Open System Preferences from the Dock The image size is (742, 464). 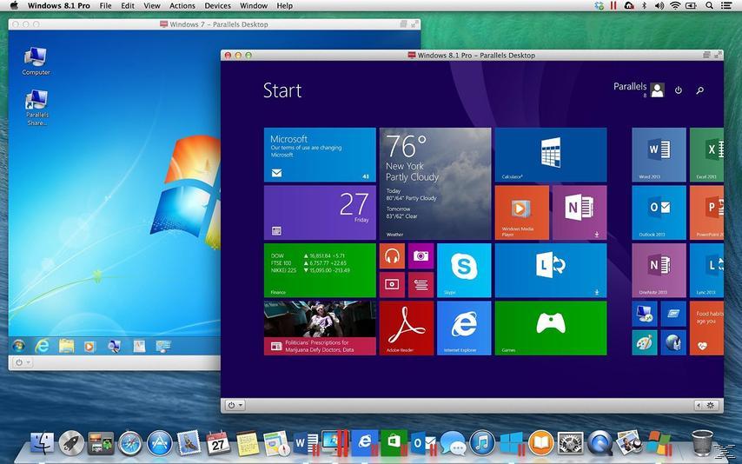click(x=570, y=443)
